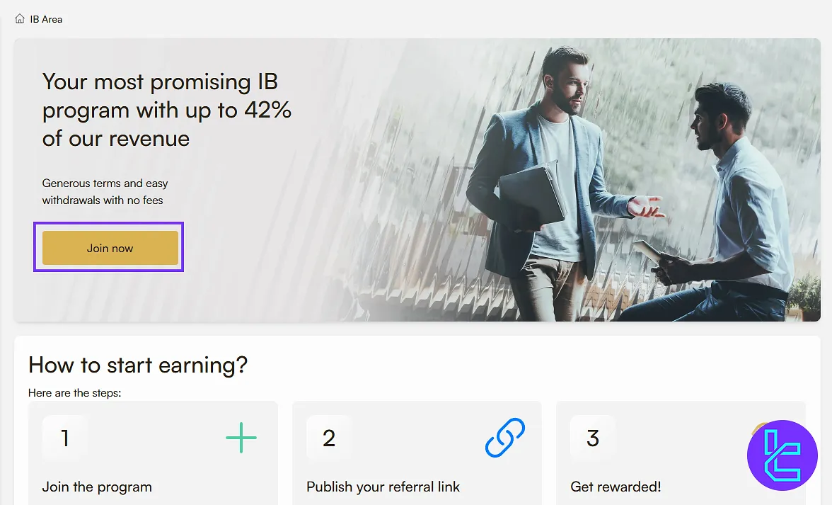Screen dimensions: 832x505
Task: Open the IB Area breadcrumb link
Action: tap(47, 19)
